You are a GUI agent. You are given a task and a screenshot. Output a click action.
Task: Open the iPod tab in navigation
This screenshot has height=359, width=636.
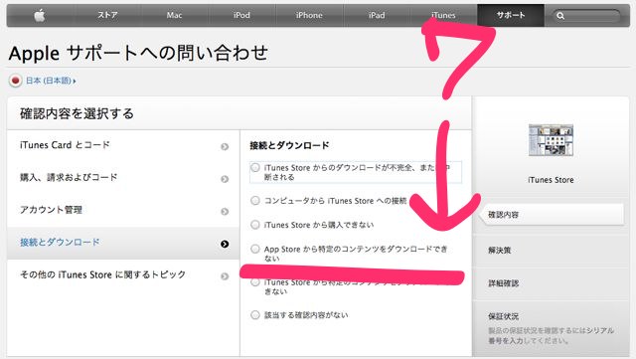[241, 16]
